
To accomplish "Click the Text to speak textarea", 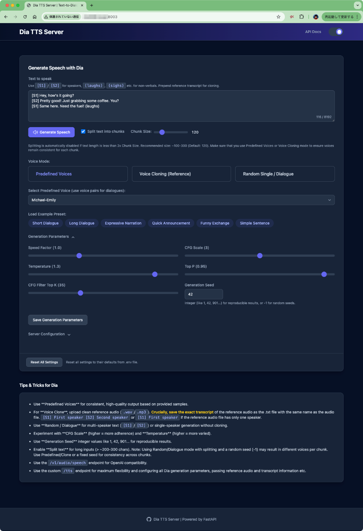I will 181,106.
